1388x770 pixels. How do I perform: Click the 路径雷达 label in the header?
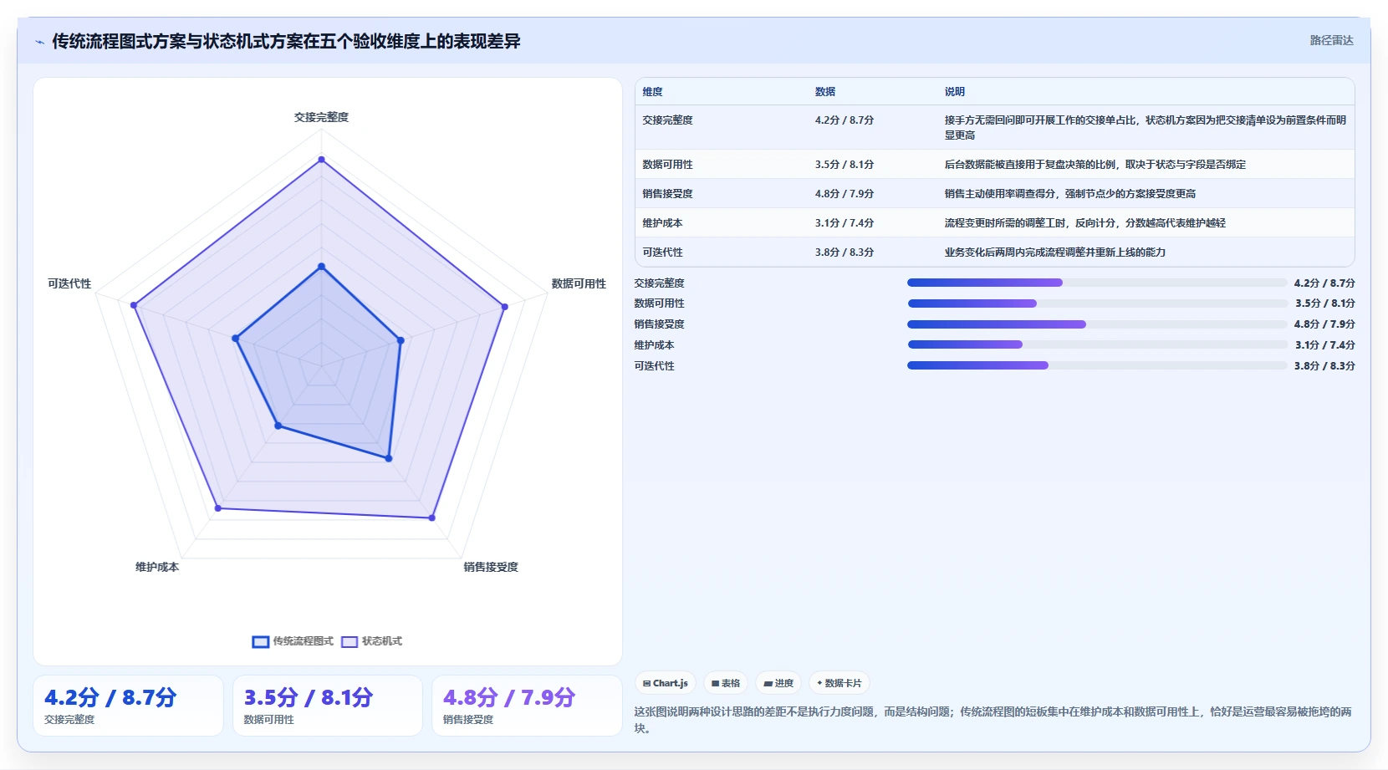(x=1331, y=40)
